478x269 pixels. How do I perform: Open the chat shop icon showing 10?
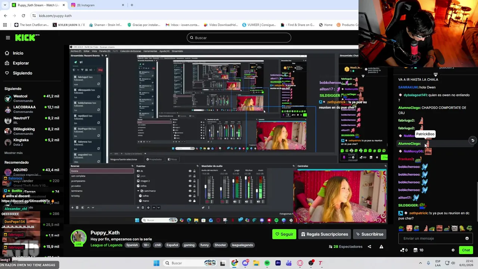click(x=419, y=250)
